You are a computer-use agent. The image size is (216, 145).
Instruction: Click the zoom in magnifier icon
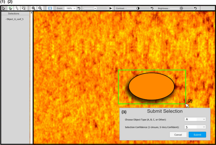point(33,8)
